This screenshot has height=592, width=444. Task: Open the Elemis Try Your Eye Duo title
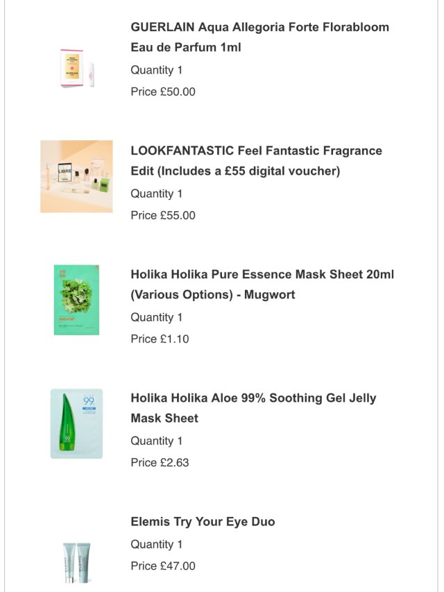[x=203, y=522]
